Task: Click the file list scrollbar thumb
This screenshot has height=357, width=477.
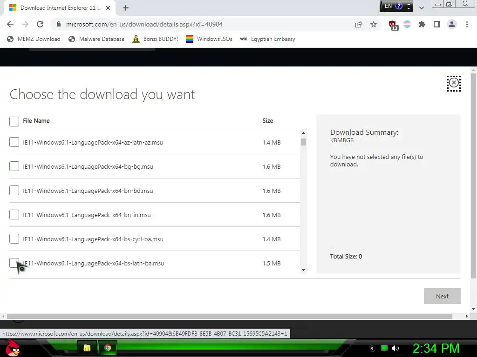Action: [303, 142]
